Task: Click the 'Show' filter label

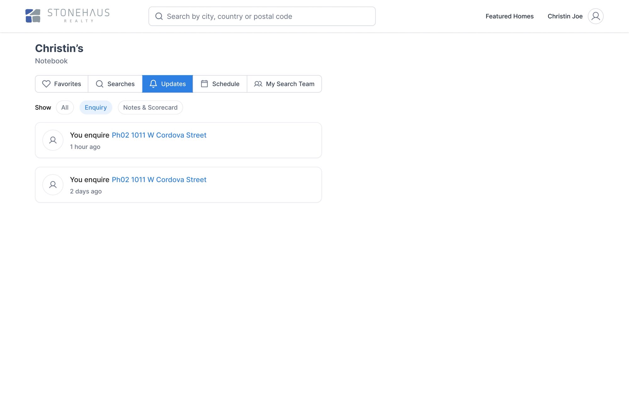Action: click(43, 108)
